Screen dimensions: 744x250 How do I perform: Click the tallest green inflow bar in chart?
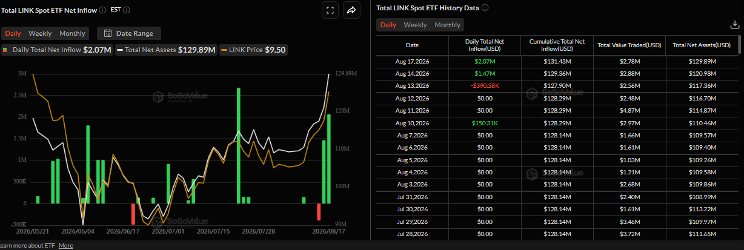(x=239, y=146)
